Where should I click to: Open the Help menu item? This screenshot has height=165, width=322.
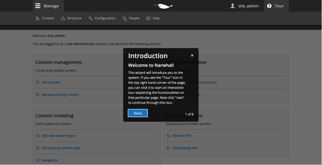(153, 18)
